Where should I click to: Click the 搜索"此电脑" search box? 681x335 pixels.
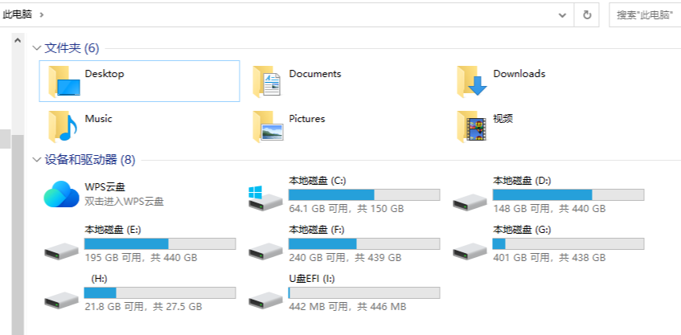pyautogui.click(x=645, y=15)
